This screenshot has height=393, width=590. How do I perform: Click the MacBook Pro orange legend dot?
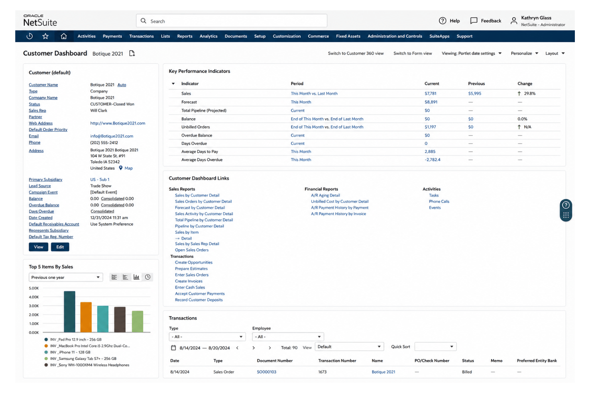pos(46,346)
